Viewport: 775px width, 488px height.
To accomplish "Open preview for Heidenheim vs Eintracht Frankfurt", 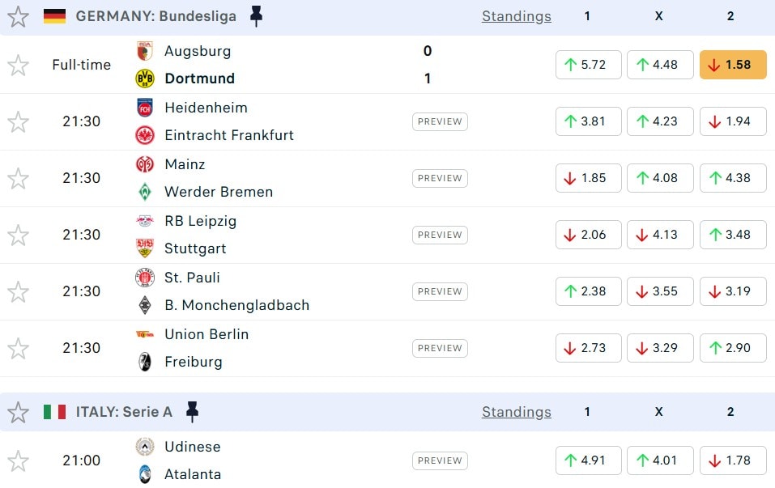I will 440,121.
